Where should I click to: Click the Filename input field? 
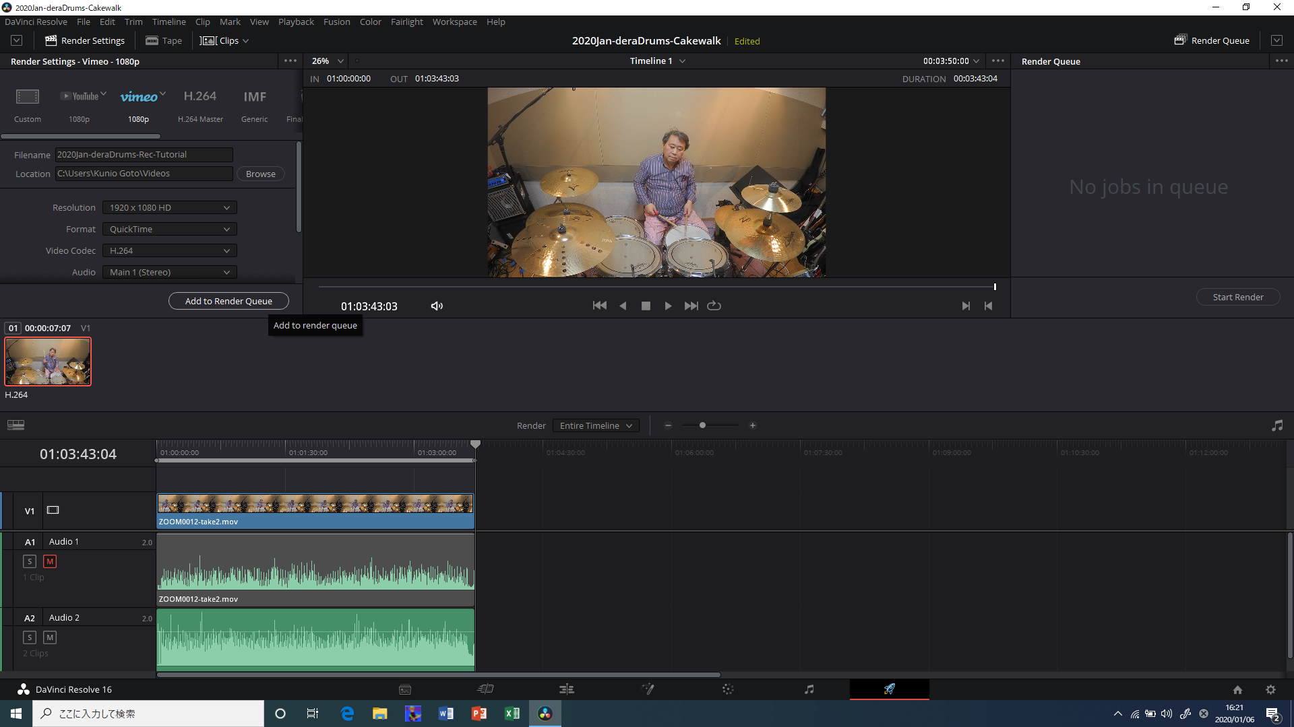(x=144, y=155)
